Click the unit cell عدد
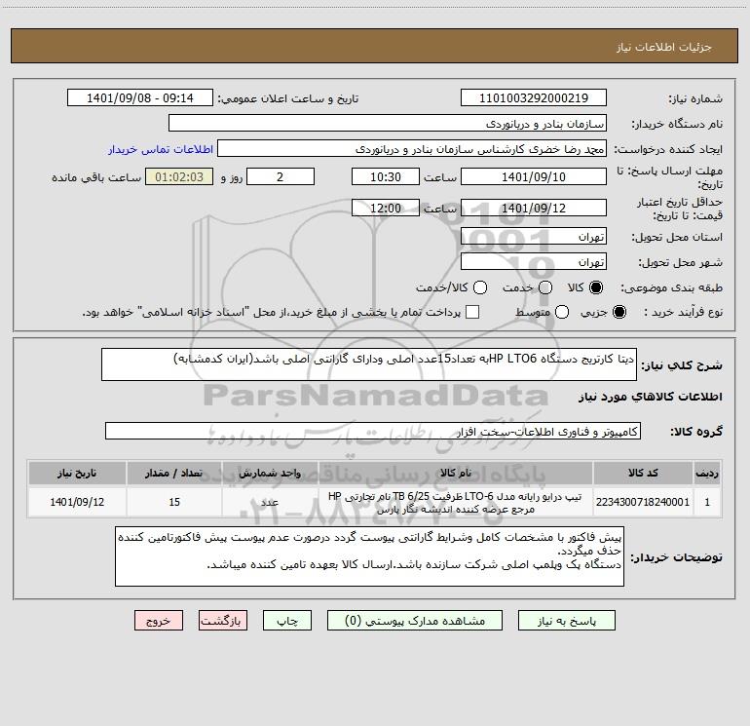Image resolution: width=750 pixels, height=726 pixels. coord(270,502)
